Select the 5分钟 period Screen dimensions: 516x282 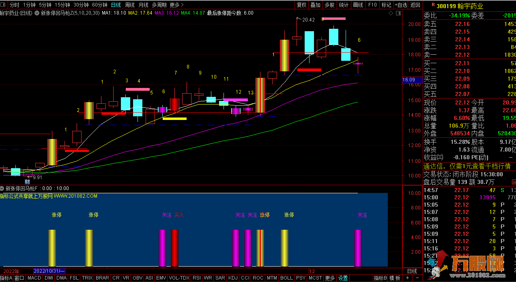pos(45,5)
